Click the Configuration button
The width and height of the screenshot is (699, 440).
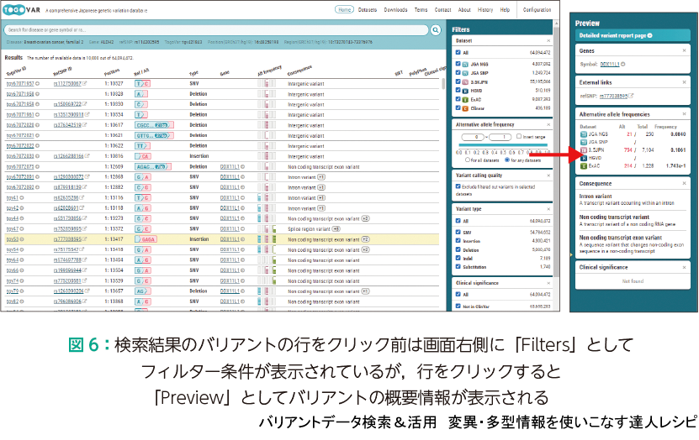537,10
